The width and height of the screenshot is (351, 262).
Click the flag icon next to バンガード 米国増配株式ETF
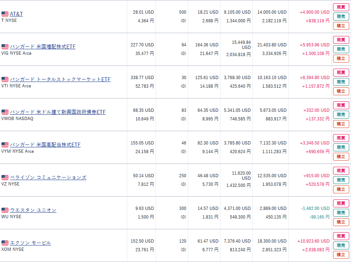click(x=5, y=47)
